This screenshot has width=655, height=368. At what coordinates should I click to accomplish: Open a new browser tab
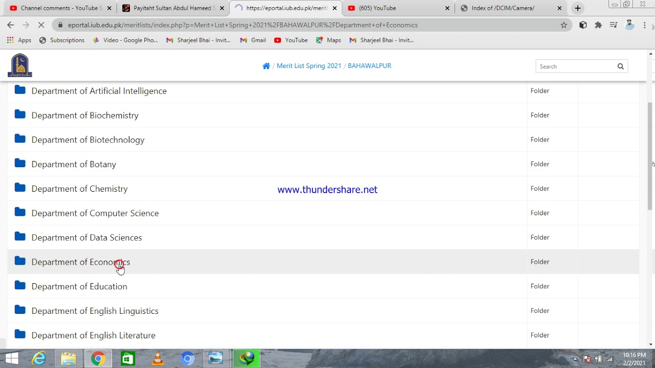578,8
